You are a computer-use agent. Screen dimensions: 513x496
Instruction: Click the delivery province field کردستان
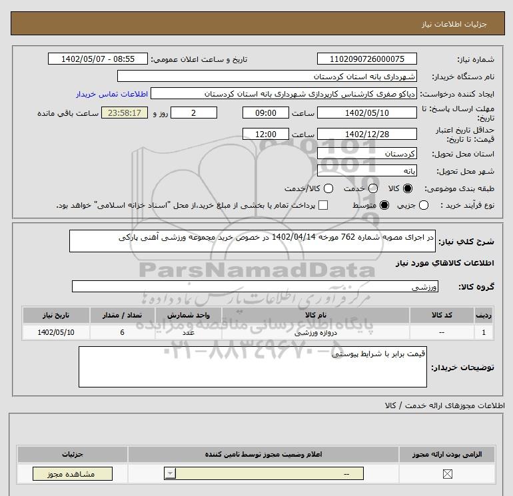pyautogui.click(x=366, y=153)
